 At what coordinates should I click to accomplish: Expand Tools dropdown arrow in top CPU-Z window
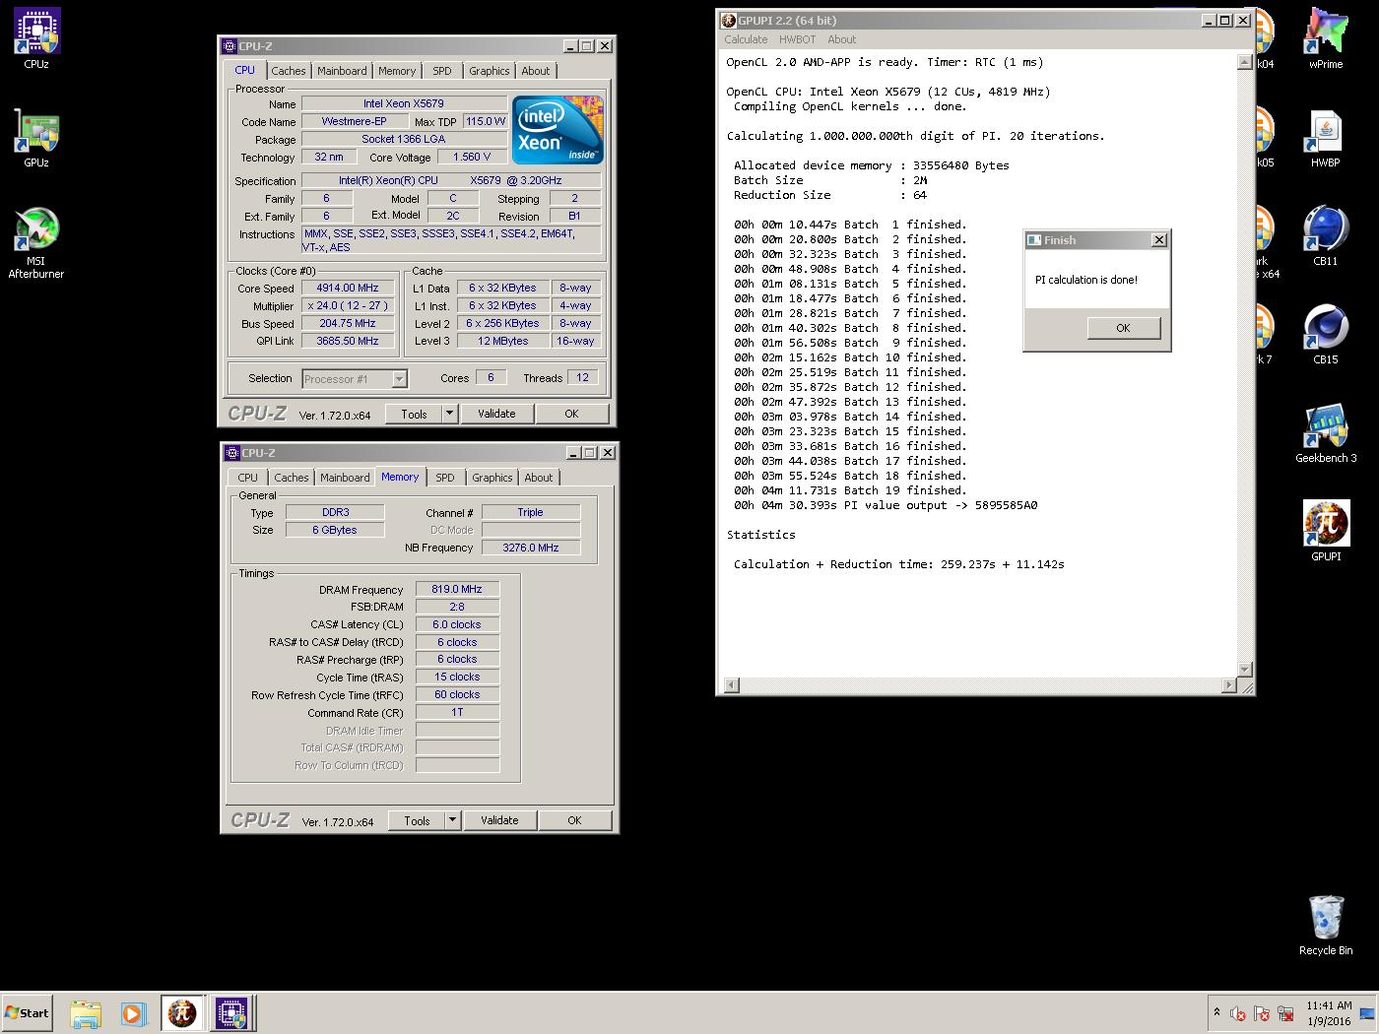(450, 414)
